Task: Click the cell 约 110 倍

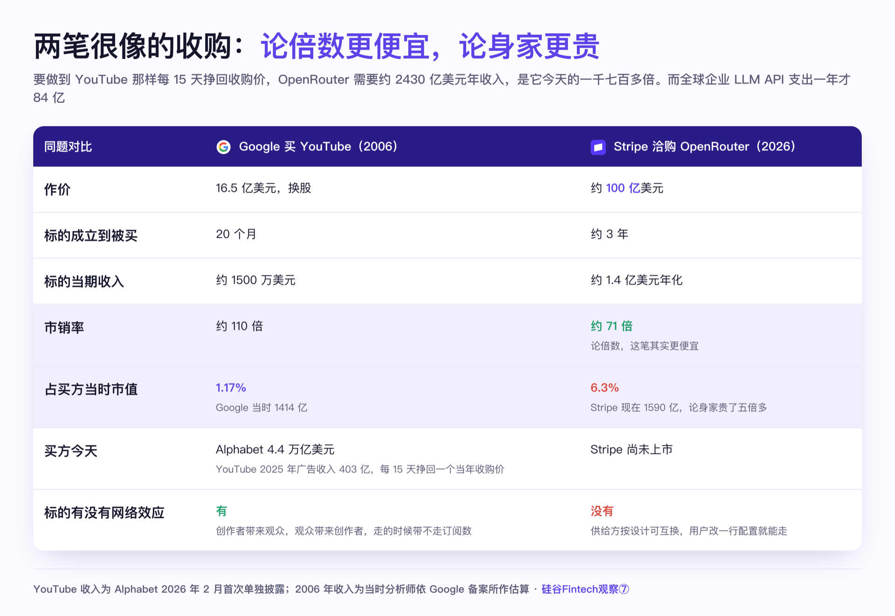Action: point(240,326)
